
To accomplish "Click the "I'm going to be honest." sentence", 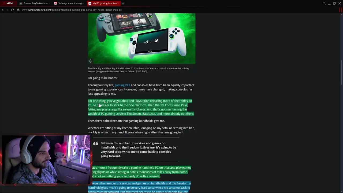I will click(x=103, y=78).
